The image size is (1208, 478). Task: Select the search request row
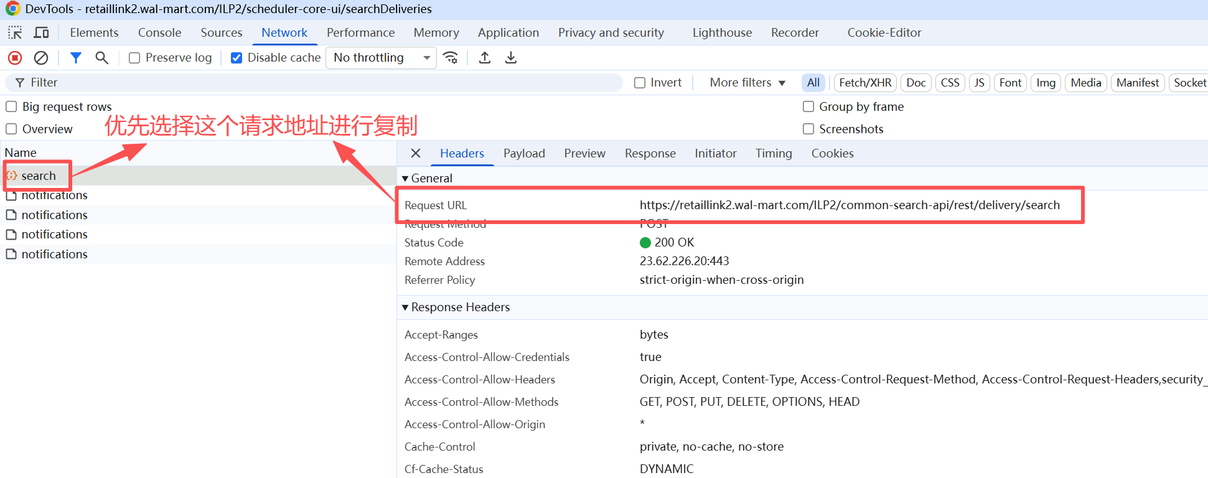point(198,176)
